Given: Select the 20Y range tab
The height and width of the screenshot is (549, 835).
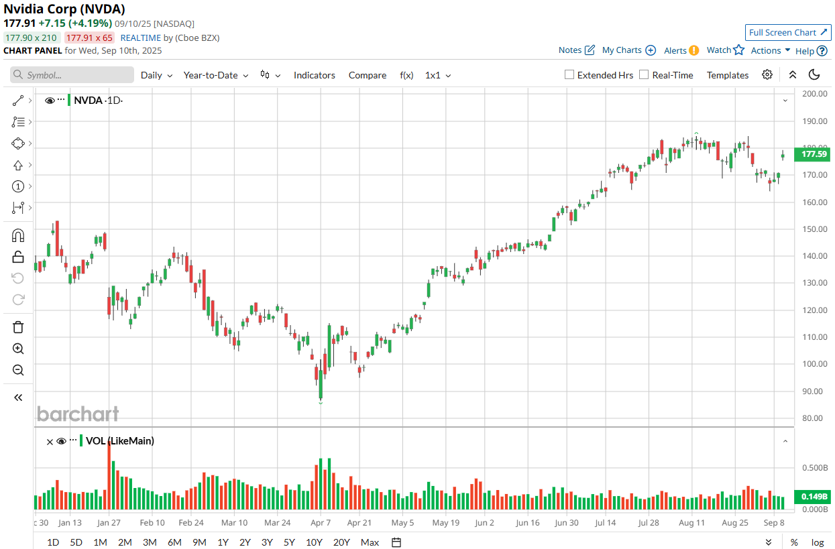Looking at the screenshot, I should tap(341, 542).
